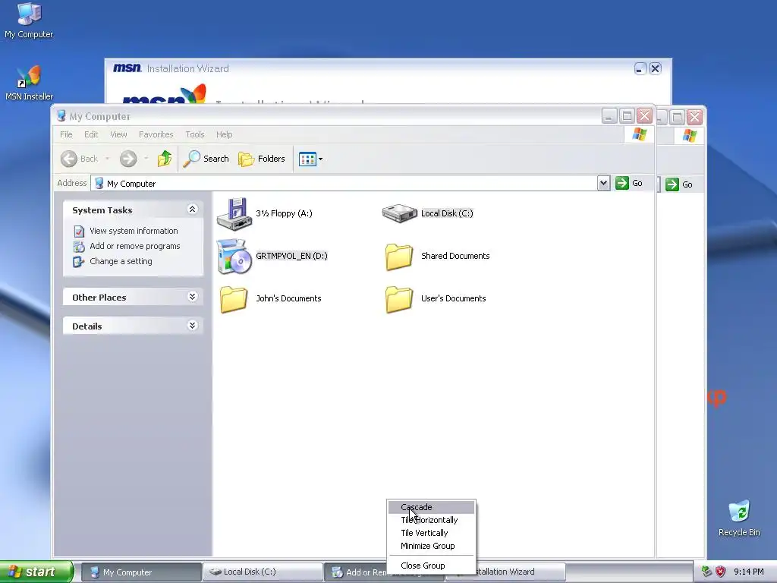Choose Cascade from the context menu
Image resolution: width=777 pixels, height=583 pixels.
tap(431, 507)
